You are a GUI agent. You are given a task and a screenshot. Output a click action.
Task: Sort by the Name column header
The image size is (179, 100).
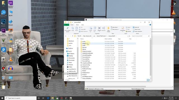(82, 39)
